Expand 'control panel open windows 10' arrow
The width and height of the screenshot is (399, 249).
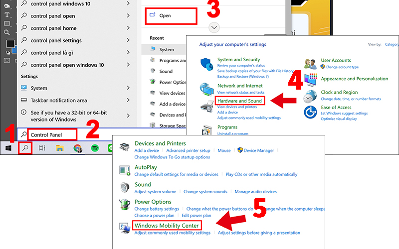coord(128,65)
